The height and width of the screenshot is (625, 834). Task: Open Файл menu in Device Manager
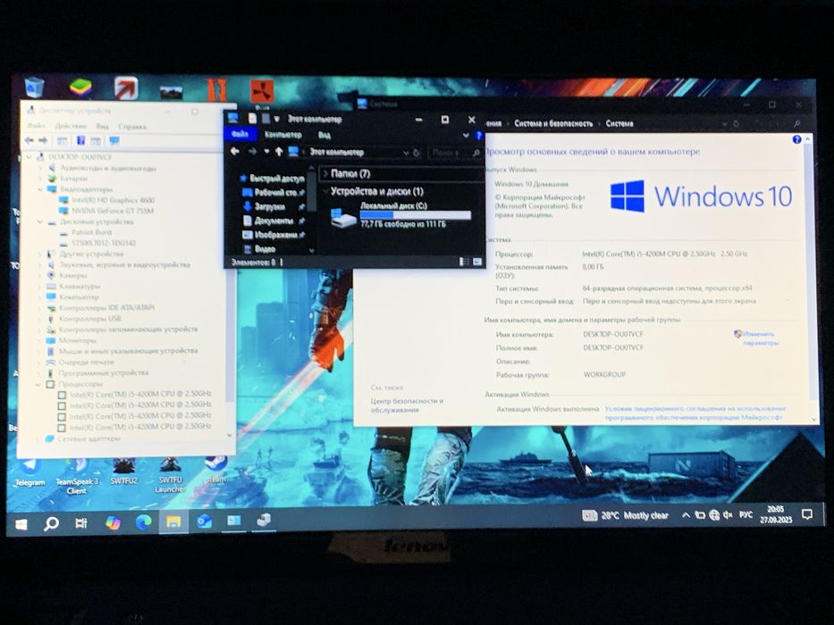tap(36, 126)
